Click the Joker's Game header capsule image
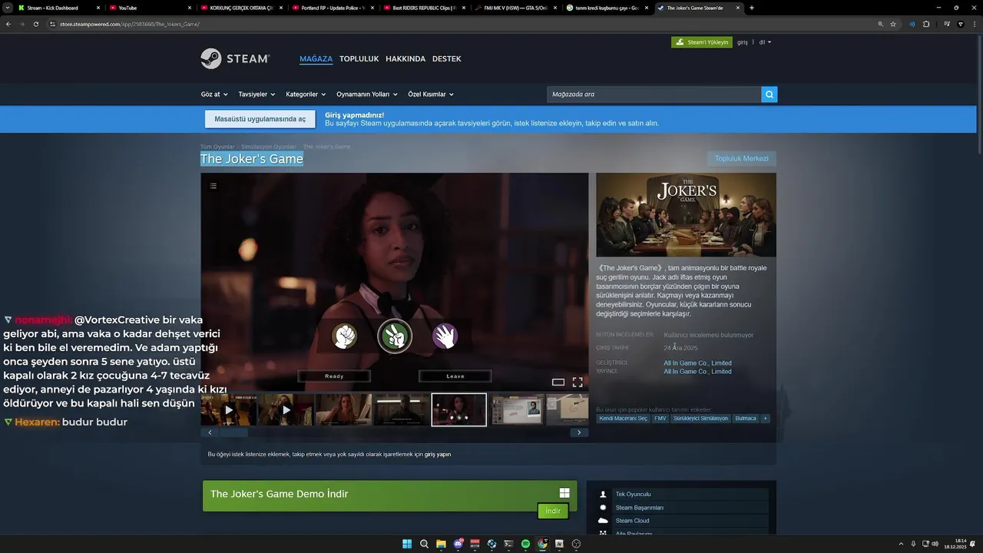983x553 pixels. [x=686, y=215]
